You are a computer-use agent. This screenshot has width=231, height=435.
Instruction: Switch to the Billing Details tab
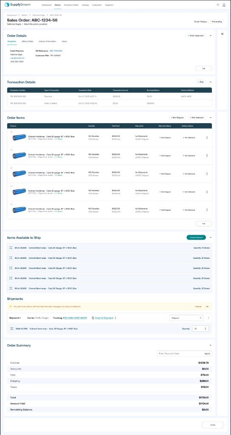tap(28, 41)
